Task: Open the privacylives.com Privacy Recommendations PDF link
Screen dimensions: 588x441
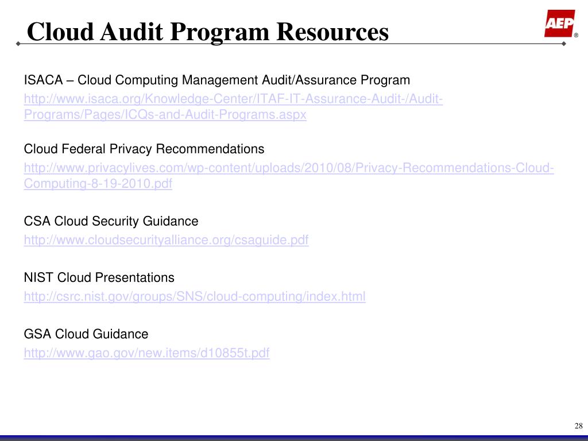Action: click(x=289, y=176)
